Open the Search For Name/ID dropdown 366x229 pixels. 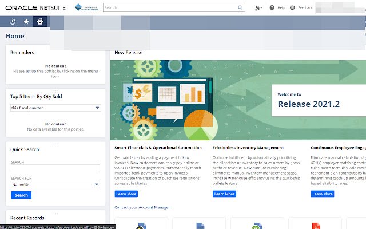click(x=55, y=184)
